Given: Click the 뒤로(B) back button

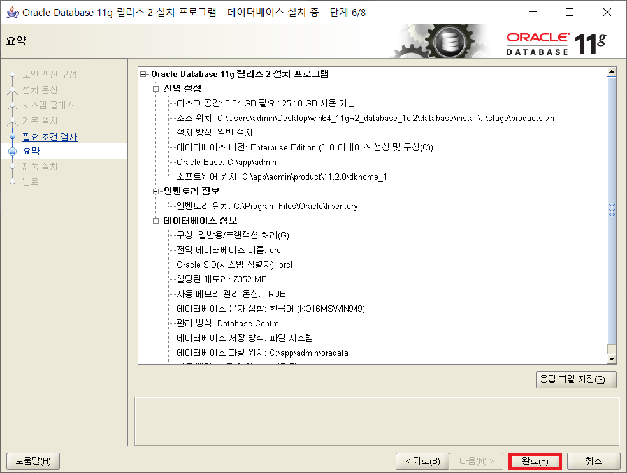Looking at the screenshot, I should 422,461.
